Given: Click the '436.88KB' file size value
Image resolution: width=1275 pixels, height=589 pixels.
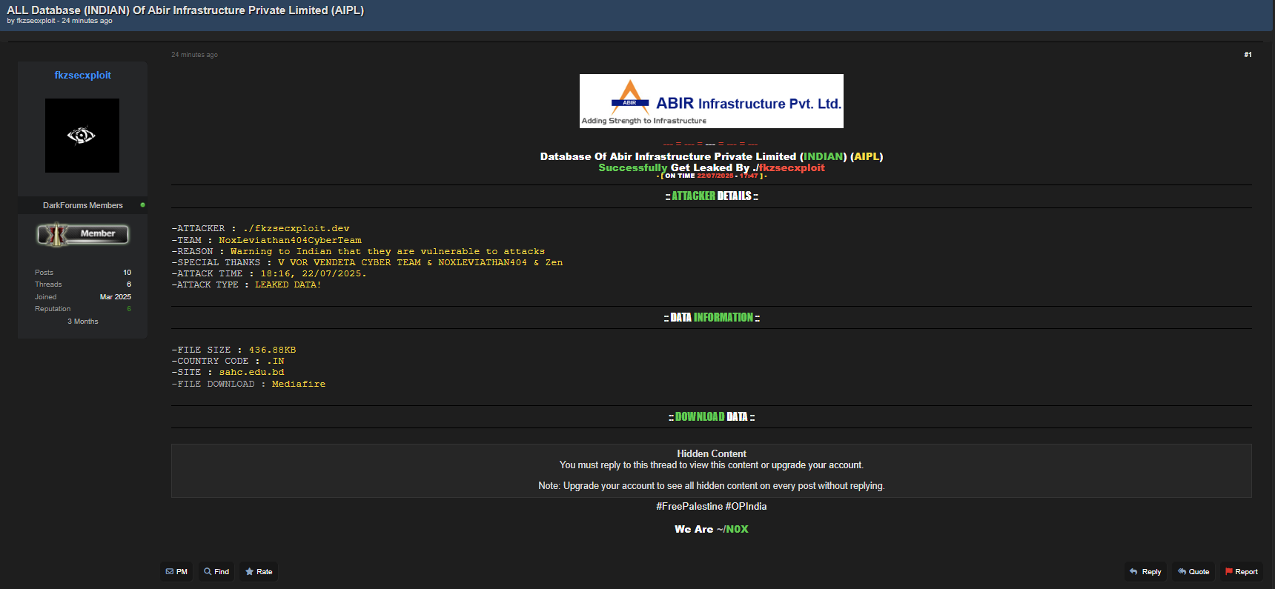Looking at the screenshot, I should pos(272,350).
